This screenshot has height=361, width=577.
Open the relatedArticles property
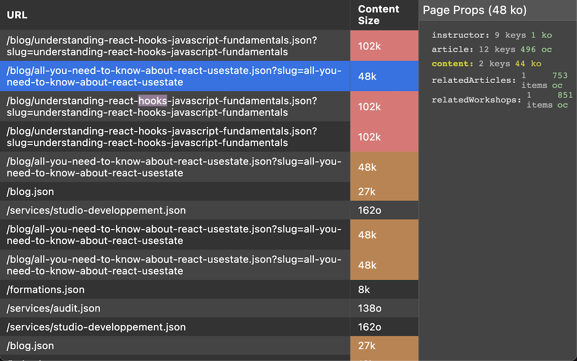pos(474,80)
